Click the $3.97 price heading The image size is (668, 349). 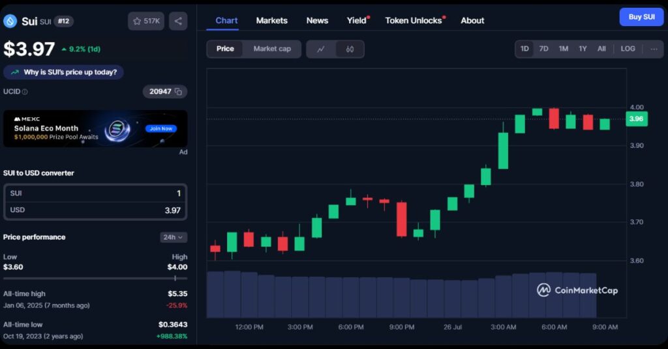click(29, 49)
